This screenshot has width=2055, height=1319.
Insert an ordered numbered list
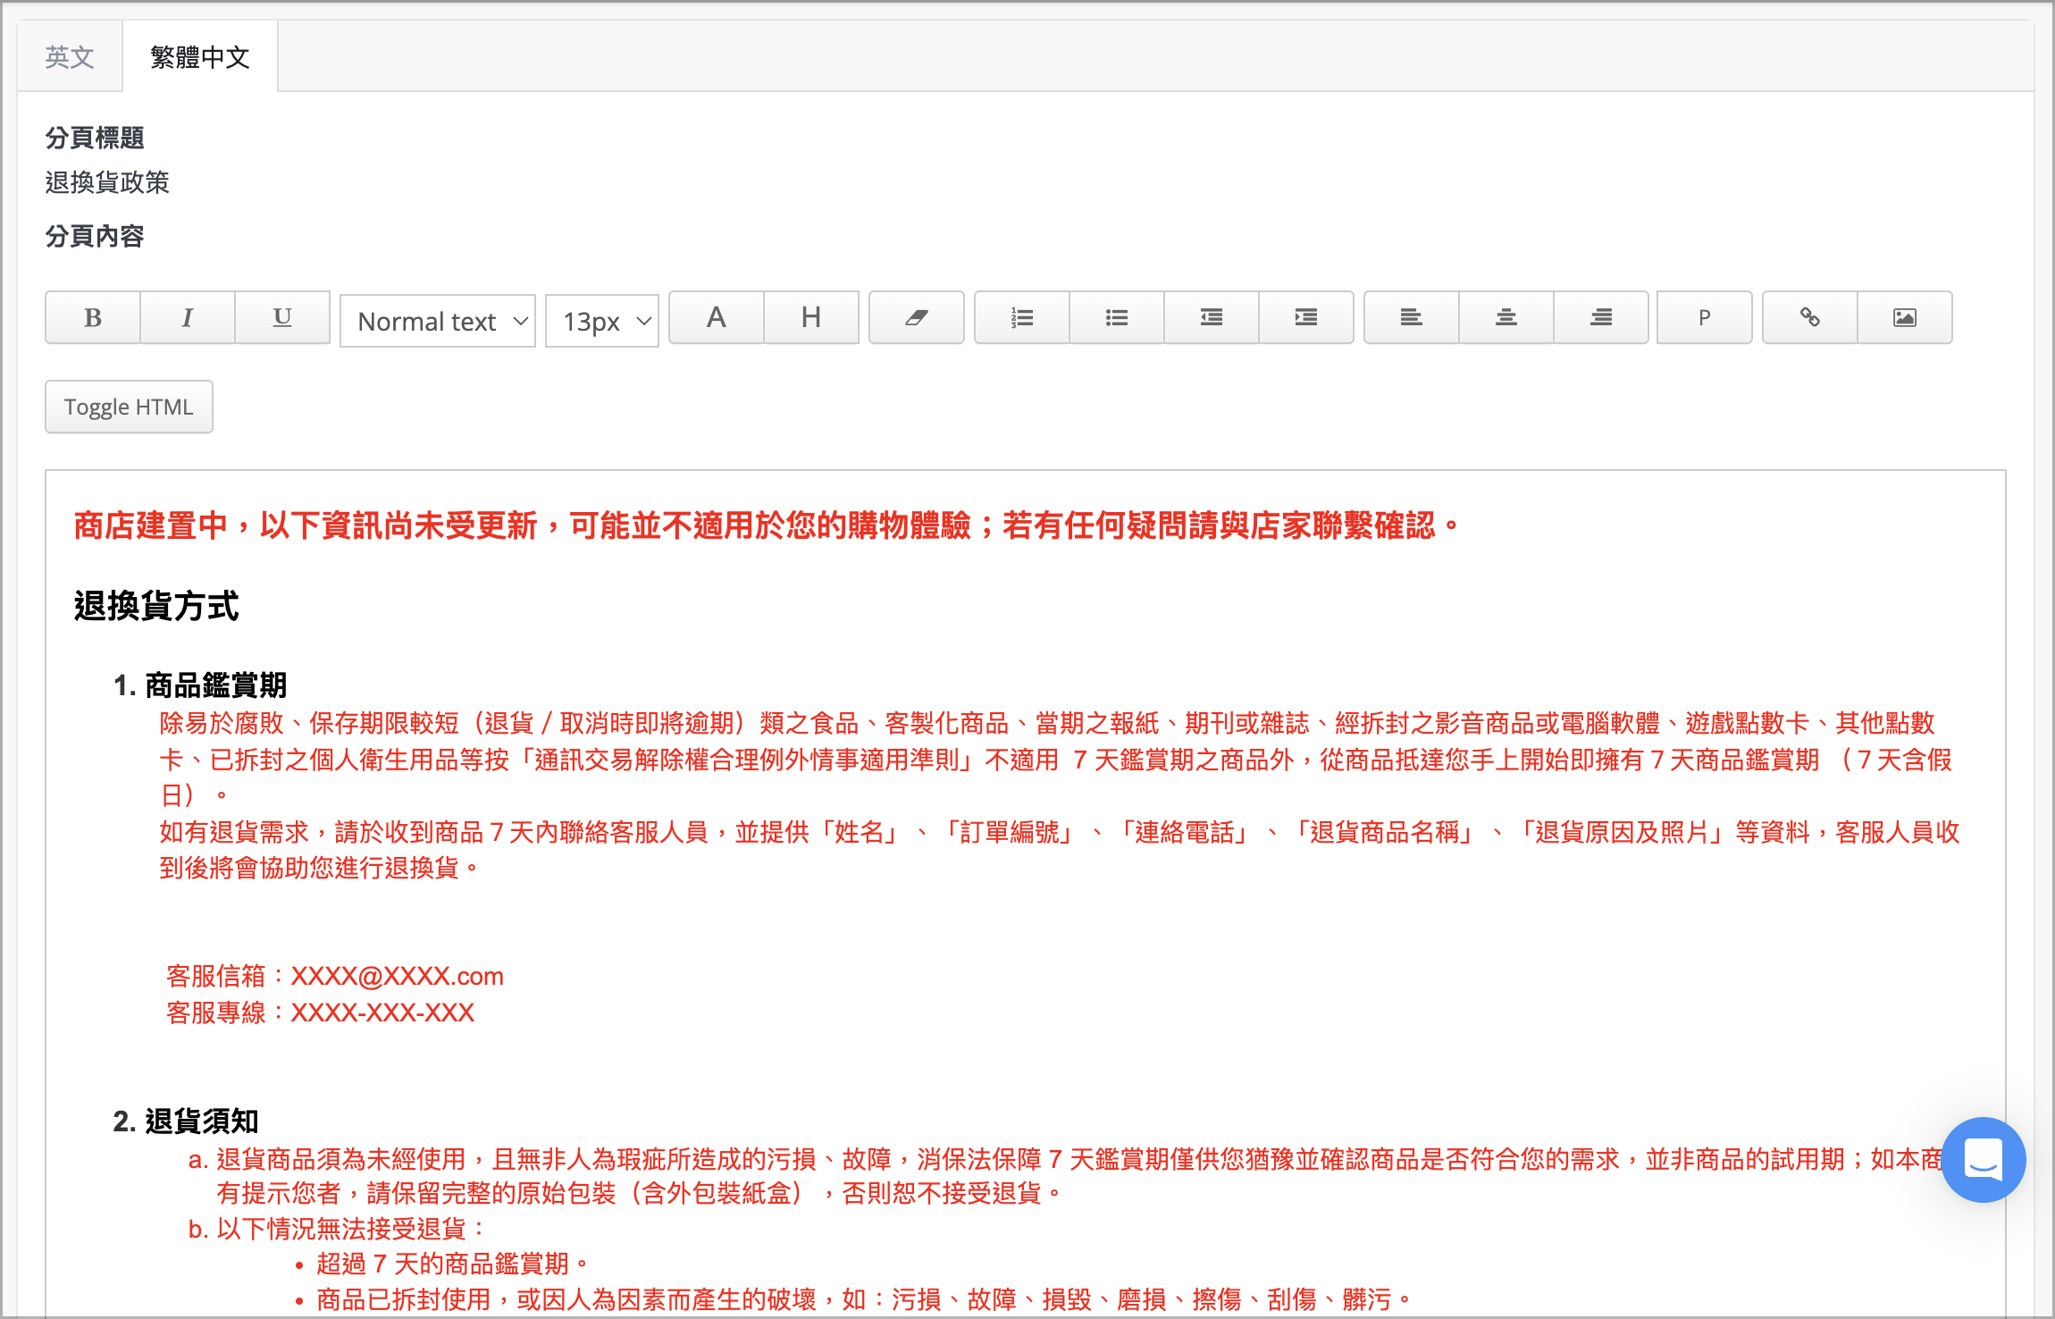1022,317
